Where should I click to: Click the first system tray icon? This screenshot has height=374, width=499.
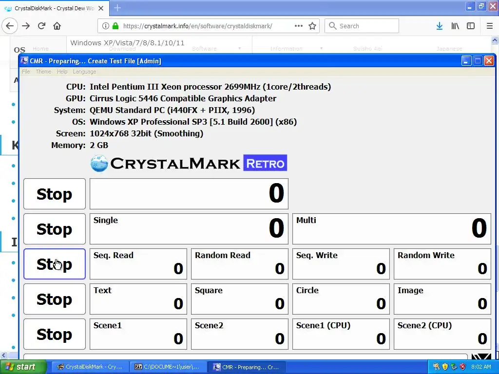436,367
